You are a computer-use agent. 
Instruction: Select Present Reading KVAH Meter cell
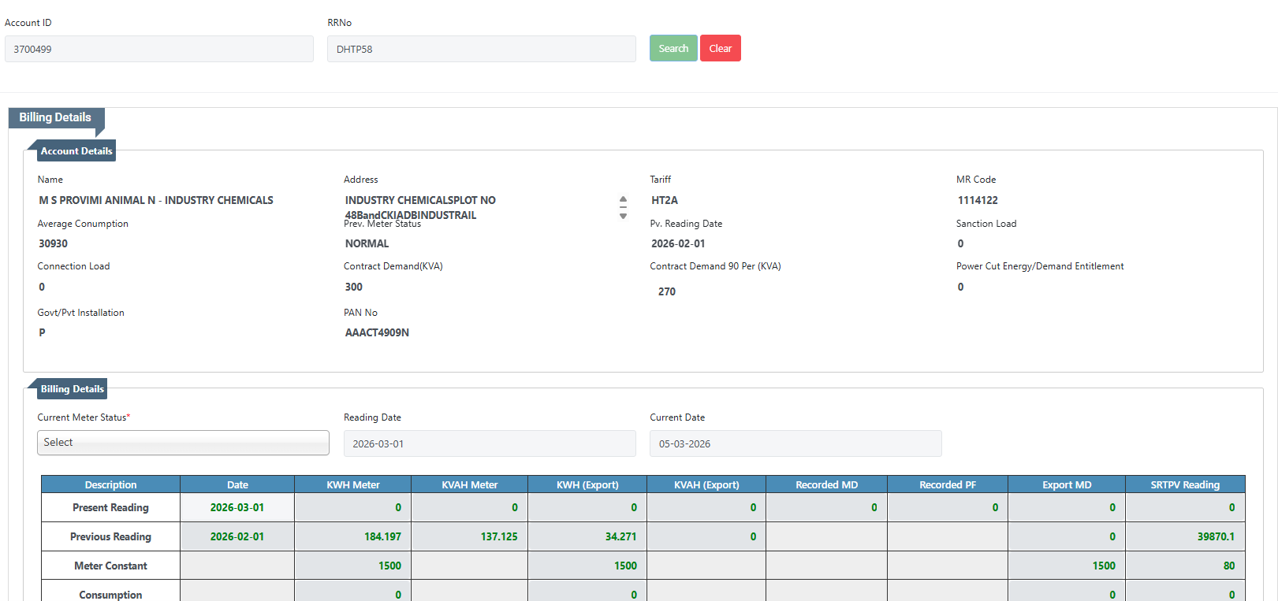click(x=469, y=508)
